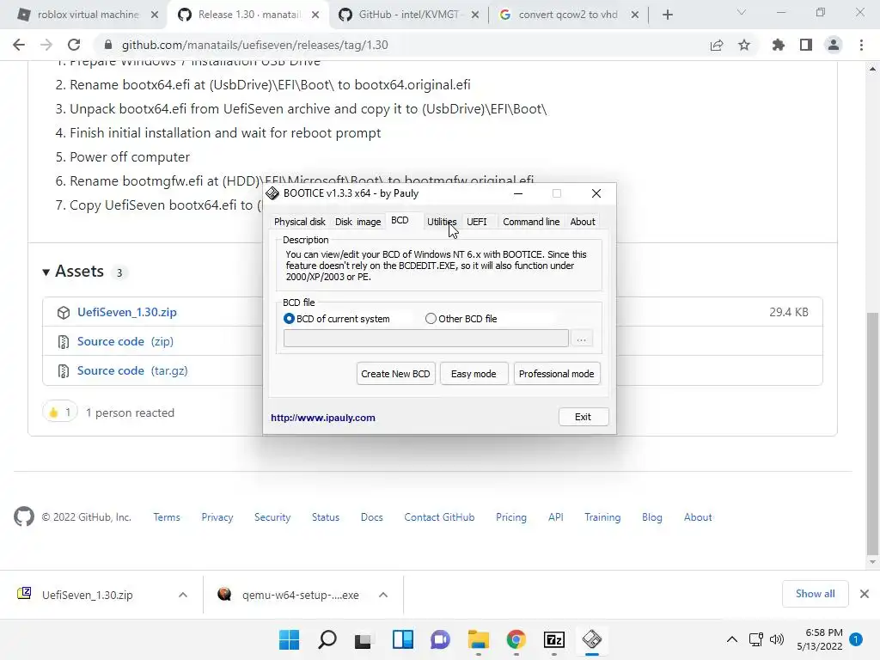Close the convert qcow2 to vhd tab
Viewport: 880px width, 660px height.
tap(635, 15)
